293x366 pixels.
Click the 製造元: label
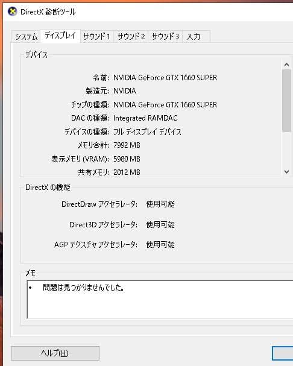(x=97, y=91)
